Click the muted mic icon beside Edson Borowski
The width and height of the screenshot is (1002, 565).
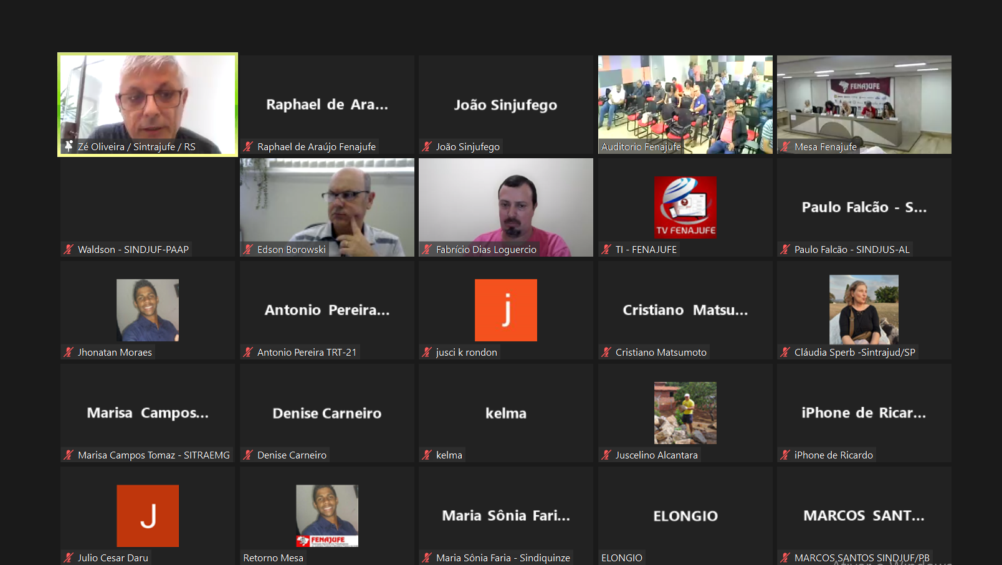[248, 250]
